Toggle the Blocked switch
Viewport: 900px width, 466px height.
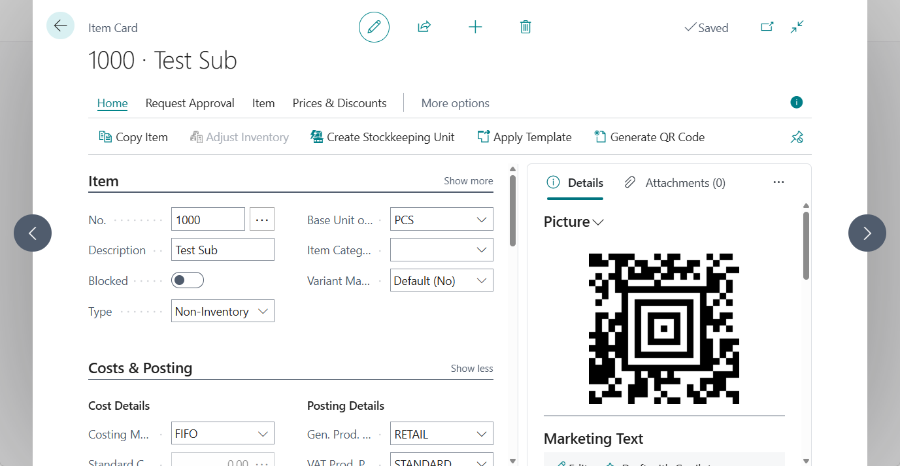click(187, 279)
